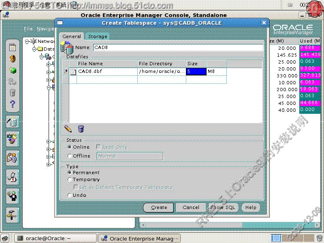This screenshot has width=324, height=243.
Task: Click the tablespace Name input field
Action: coord(178,47)
